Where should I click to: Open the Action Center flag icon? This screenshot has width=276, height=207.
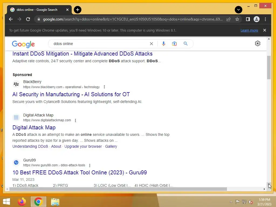coord(237,202)
